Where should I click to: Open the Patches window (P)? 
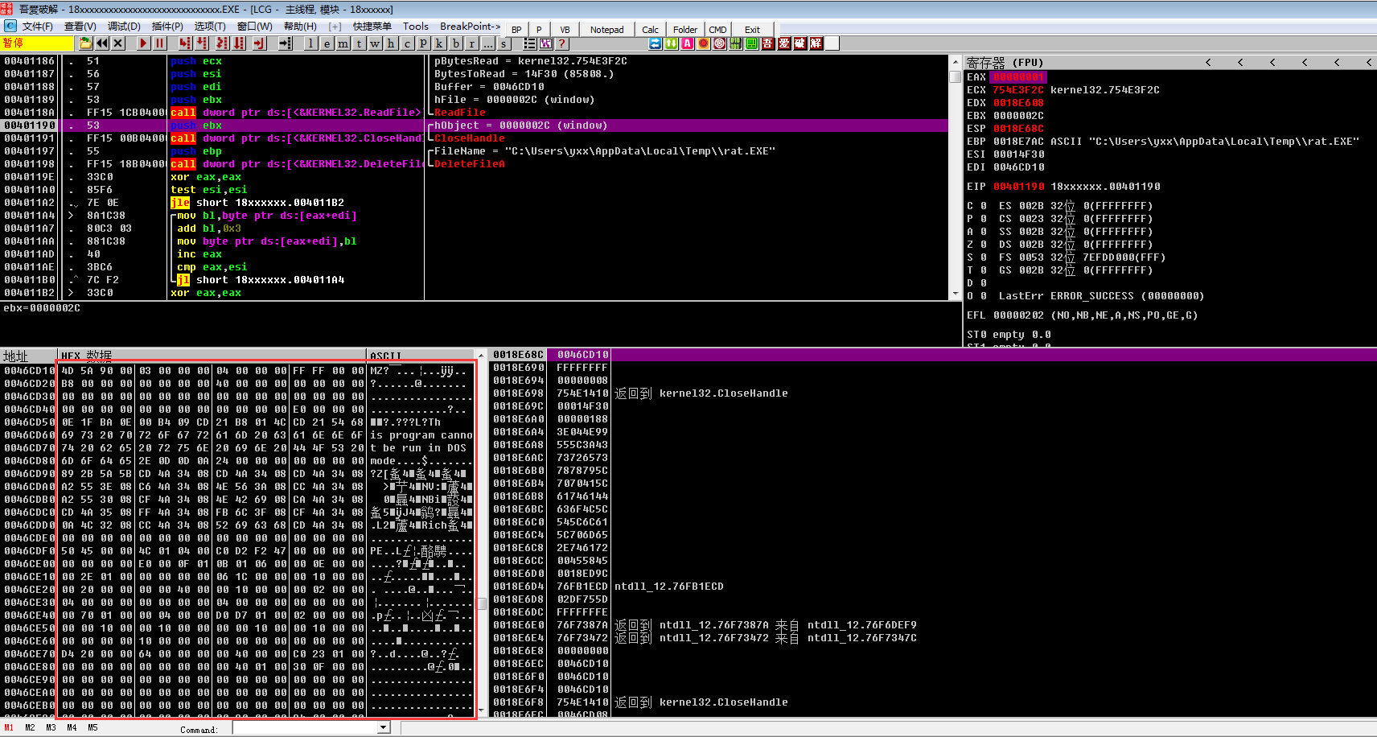(423, 43)
